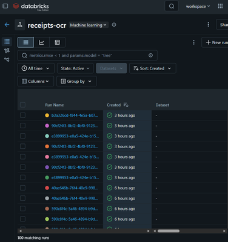Open the All time dropdown
Screen dimensions: 228x242
pos(36,68)
